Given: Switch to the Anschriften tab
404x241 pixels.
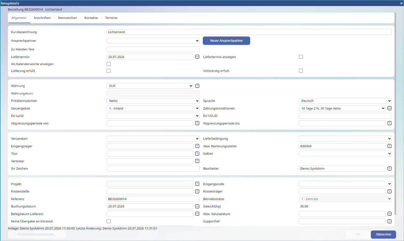Looking at the screenshot, I should (42, 18).
